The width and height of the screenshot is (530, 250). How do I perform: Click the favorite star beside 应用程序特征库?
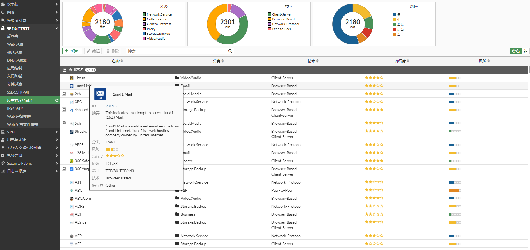[x=57, y=100]
